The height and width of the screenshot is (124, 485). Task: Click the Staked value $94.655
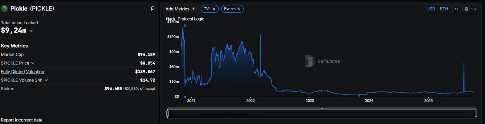pos(113,89)
